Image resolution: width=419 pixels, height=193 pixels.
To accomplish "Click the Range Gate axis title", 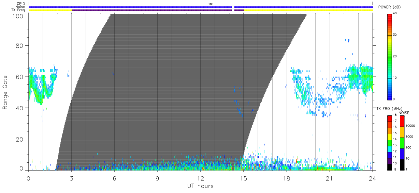I will click(x=5, y=93).
